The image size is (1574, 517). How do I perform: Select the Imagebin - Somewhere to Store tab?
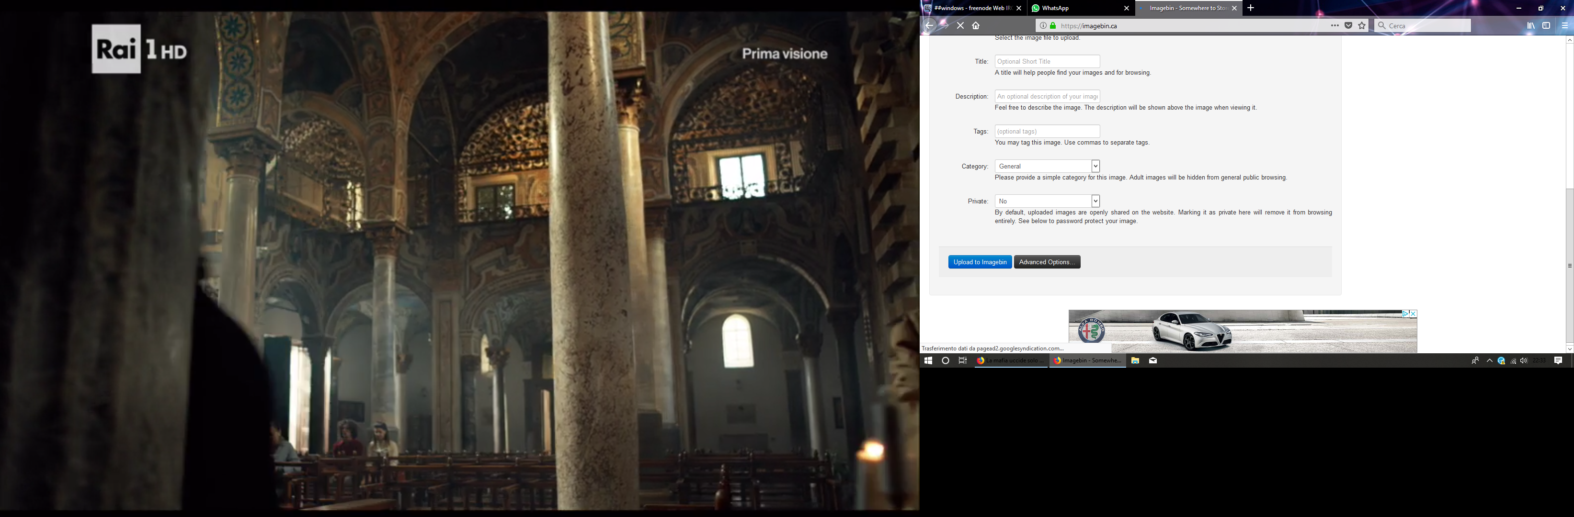coord(1188,9)
